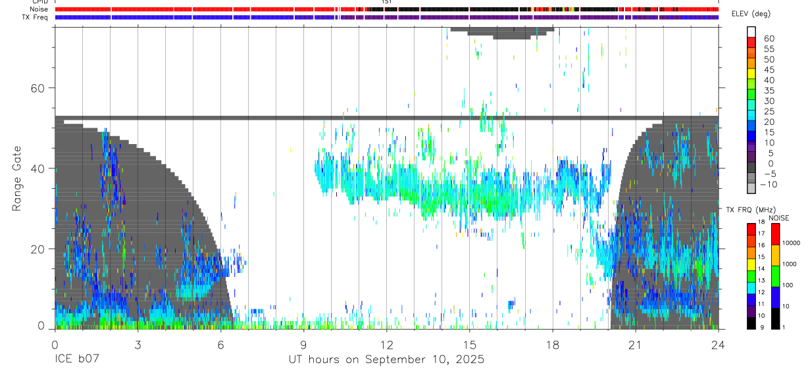Screen dimensions: 808x373
Task: Click the black bottom segment of TX FRQ color bar
Action: (751, 323)
